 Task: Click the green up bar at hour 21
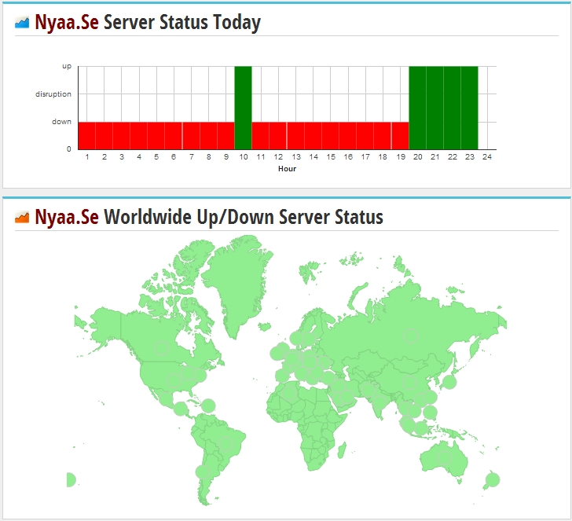[x=434, y=108]
